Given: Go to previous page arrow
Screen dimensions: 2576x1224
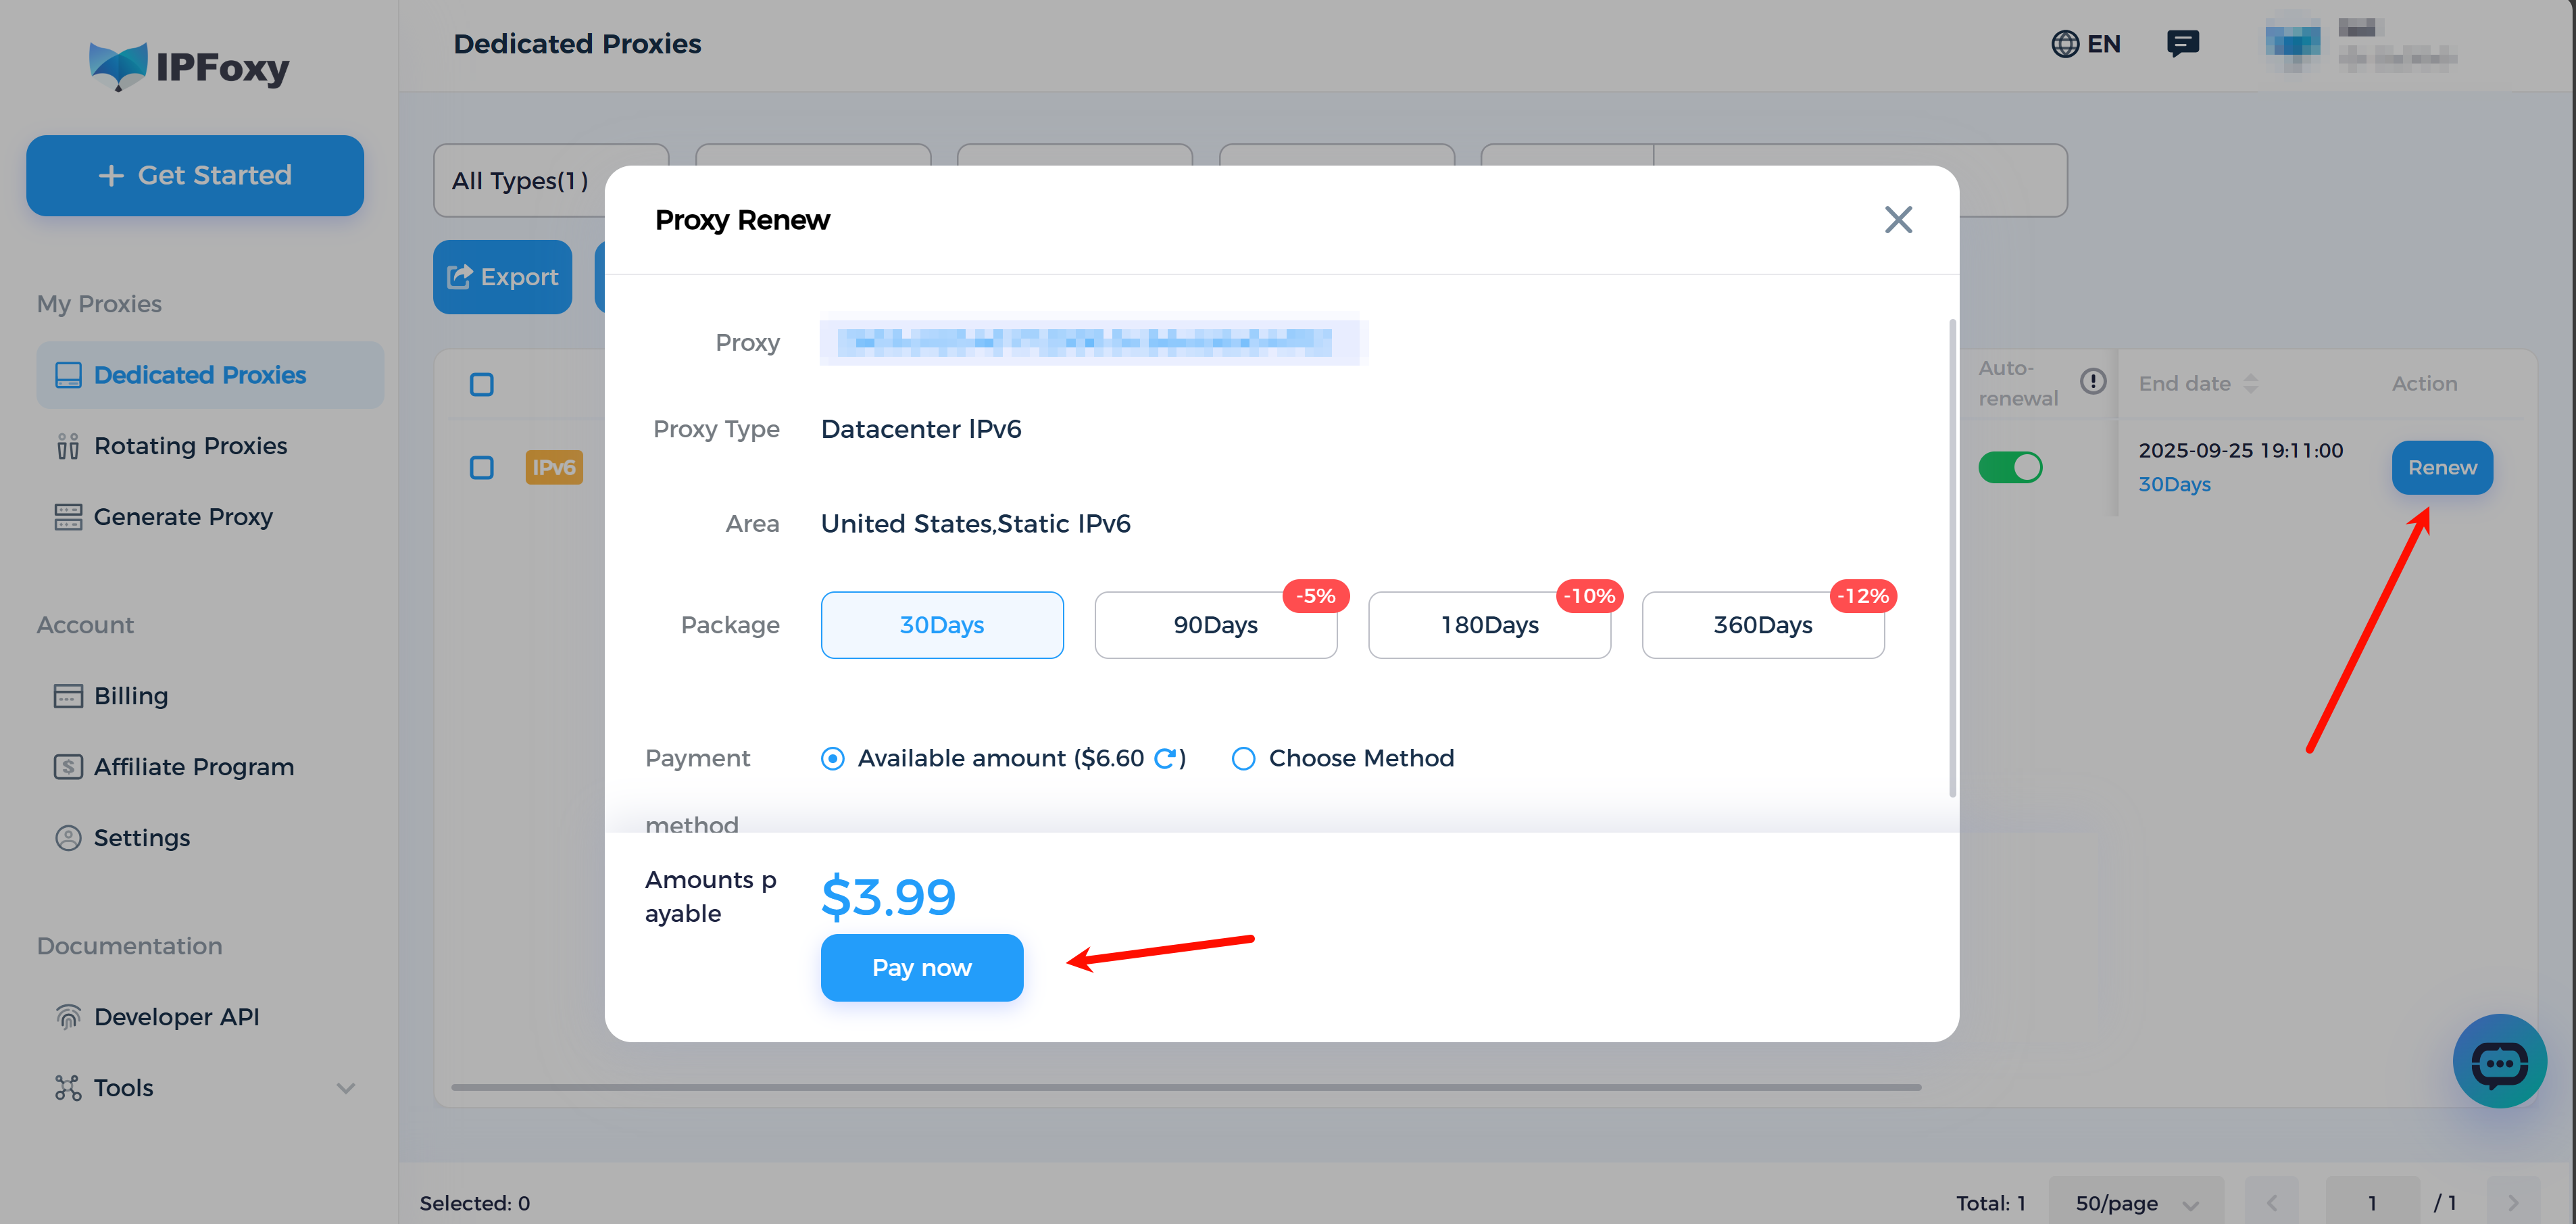Looking at the screenshot, I should [2272, 1202].
